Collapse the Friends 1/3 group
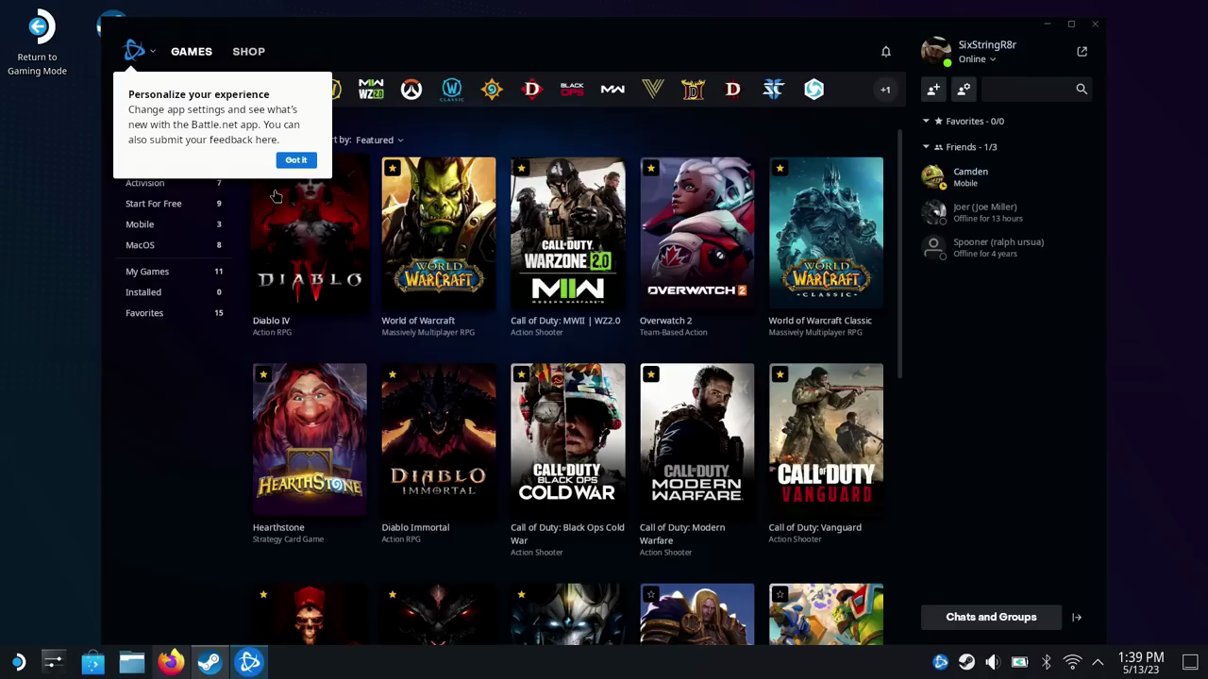 point(926,147)
